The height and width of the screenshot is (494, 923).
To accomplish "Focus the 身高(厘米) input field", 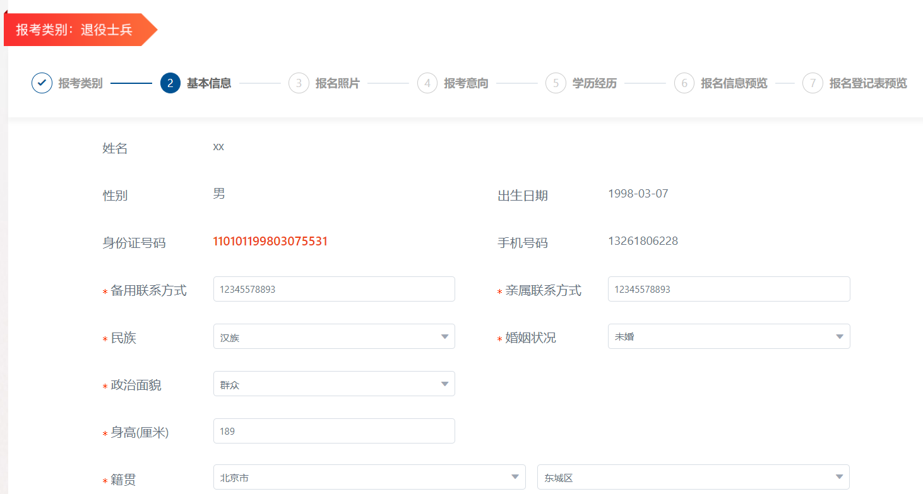I will (x=334, y=432).
